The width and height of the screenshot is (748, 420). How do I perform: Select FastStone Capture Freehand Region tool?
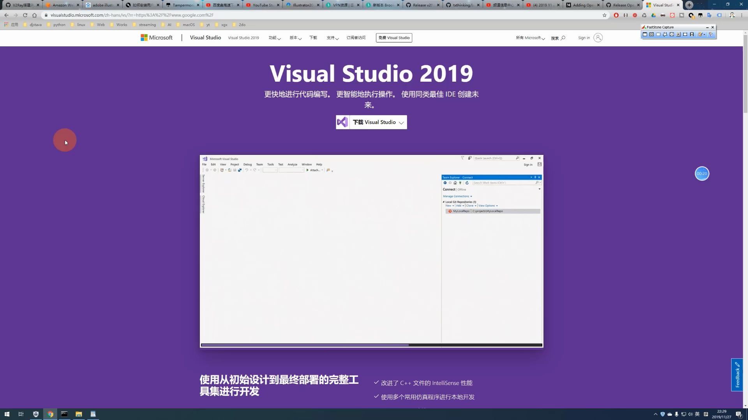[665, 34]
